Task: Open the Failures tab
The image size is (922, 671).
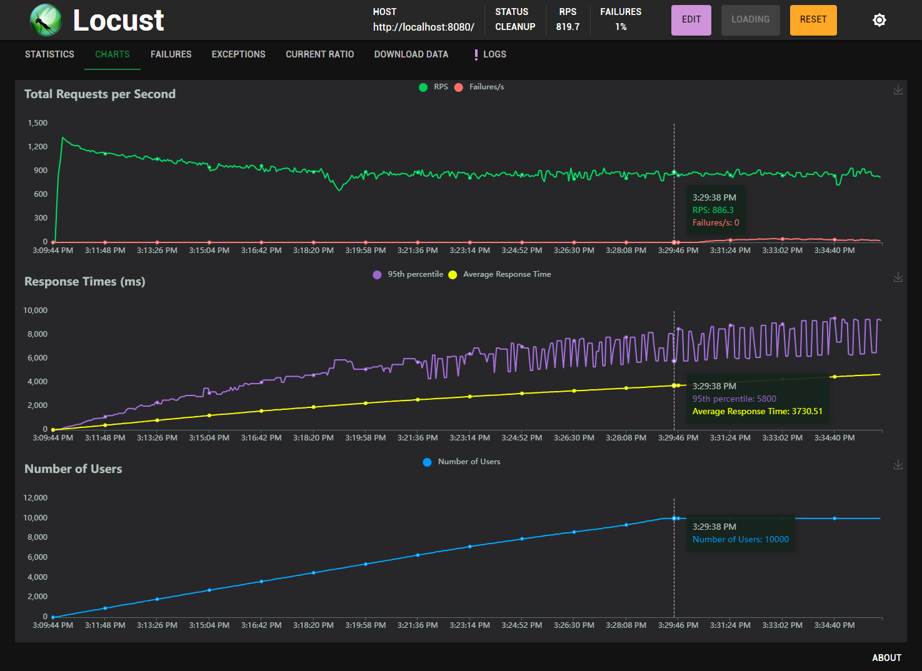Action: tap(171, 54)
